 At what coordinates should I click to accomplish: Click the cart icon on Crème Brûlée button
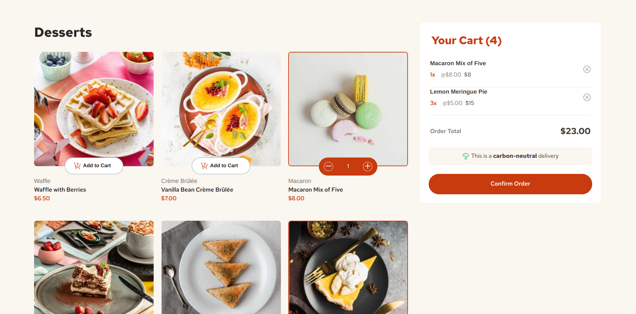[x=204, y=166]
